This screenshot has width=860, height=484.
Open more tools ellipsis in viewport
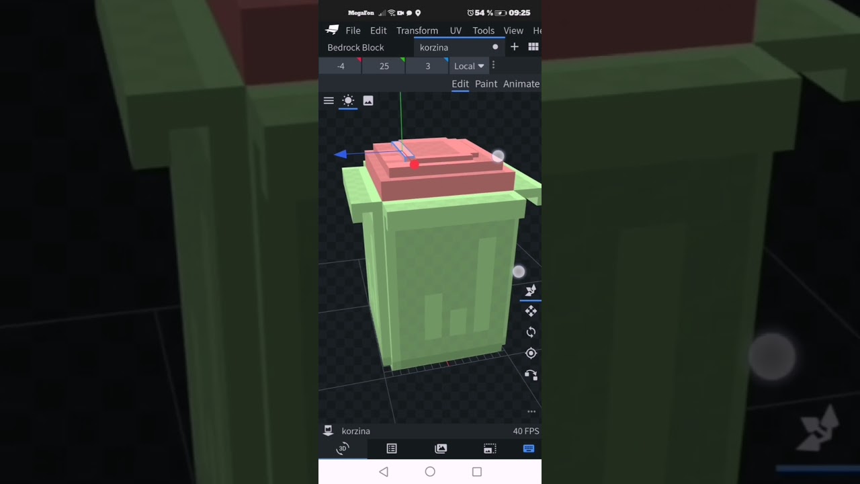(x=531, y=411)
